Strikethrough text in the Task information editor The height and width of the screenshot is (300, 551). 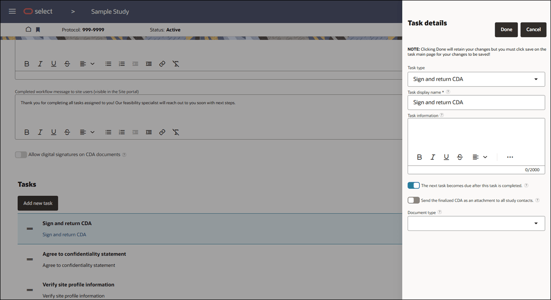point(460,157)
